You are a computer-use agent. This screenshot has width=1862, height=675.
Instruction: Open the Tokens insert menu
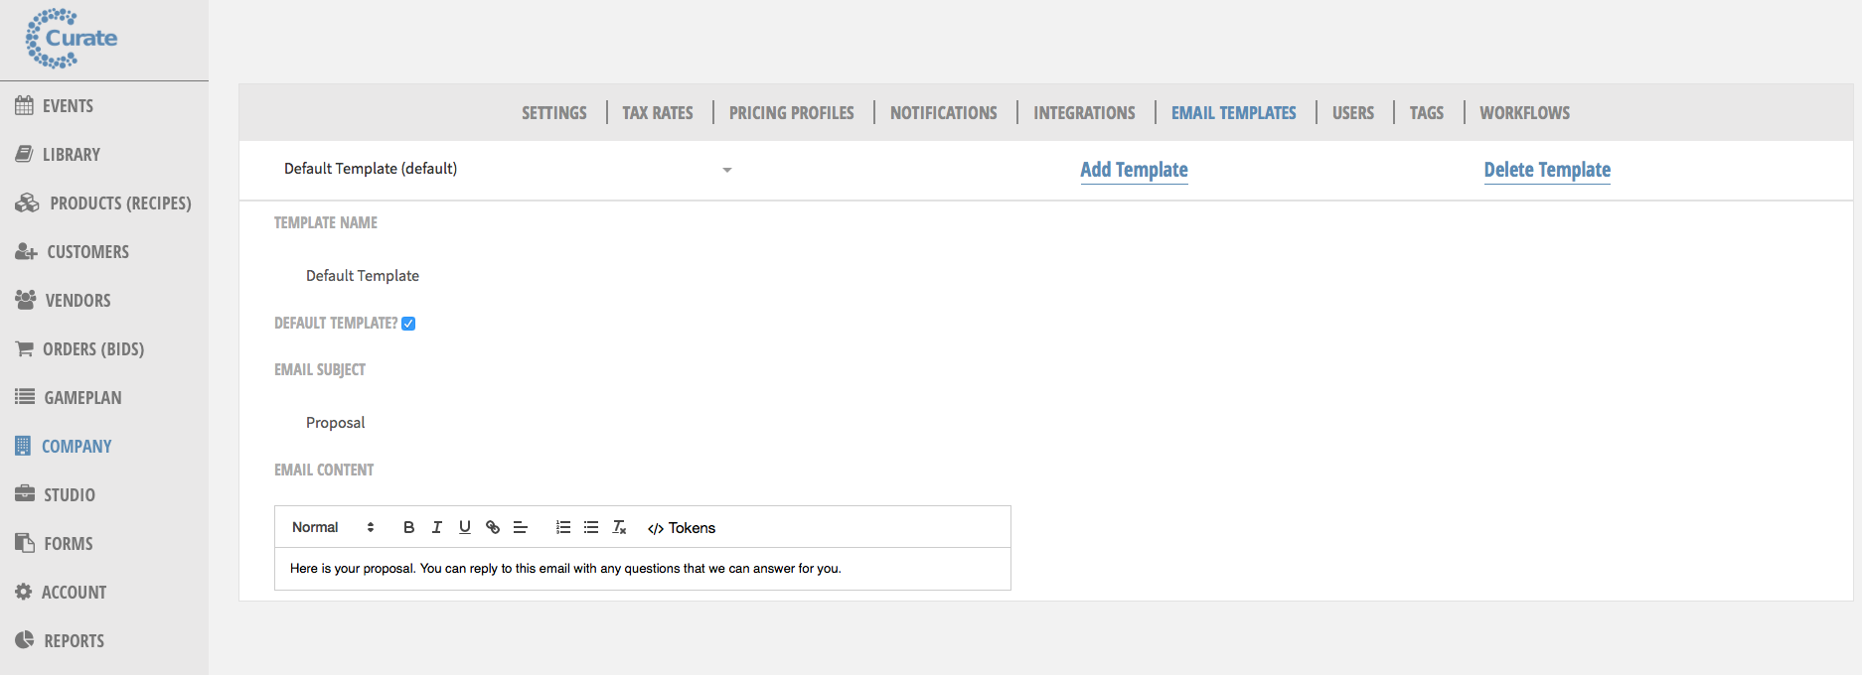682,528
